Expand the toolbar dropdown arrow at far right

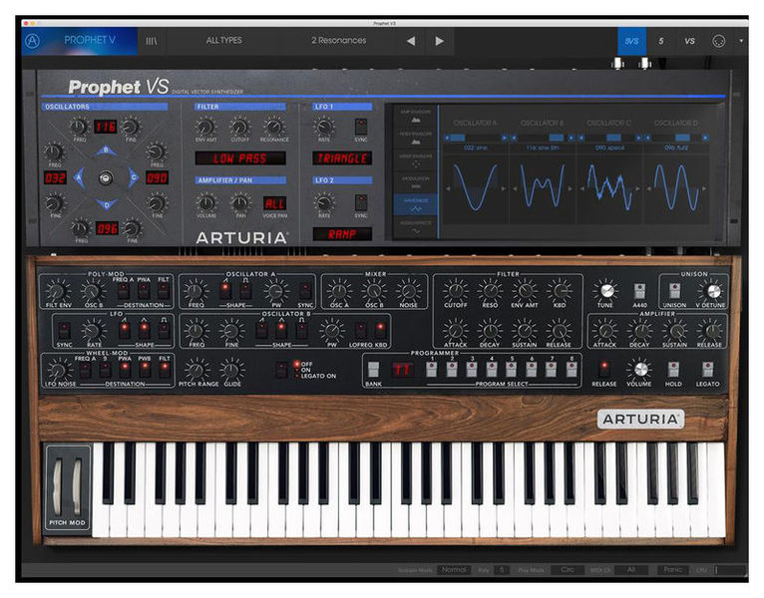click(741, 41)
